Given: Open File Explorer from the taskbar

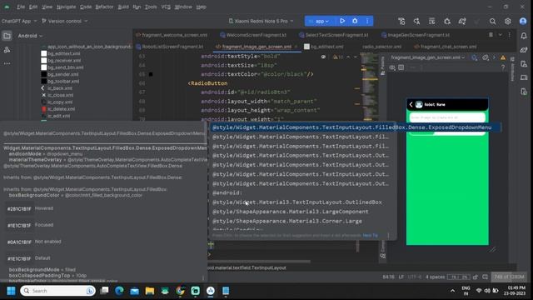Looking at the screenshot, I should click(x=150, y=291).
